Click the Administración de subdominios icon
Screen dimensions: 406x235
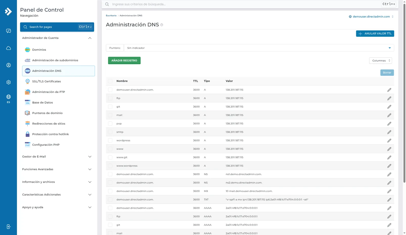point(27,60)
